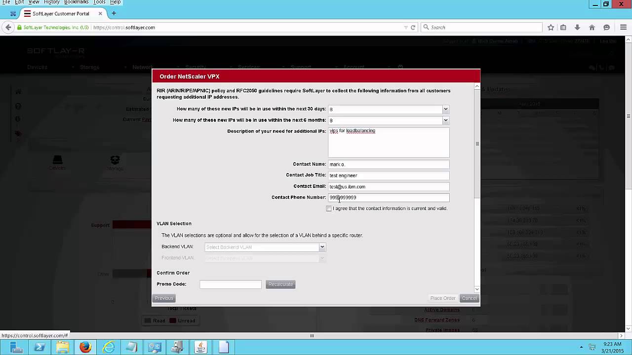Viewport: 632px width, 355px height.
Task: Click the network icon in system tray
Action: [x=592, y=347]
